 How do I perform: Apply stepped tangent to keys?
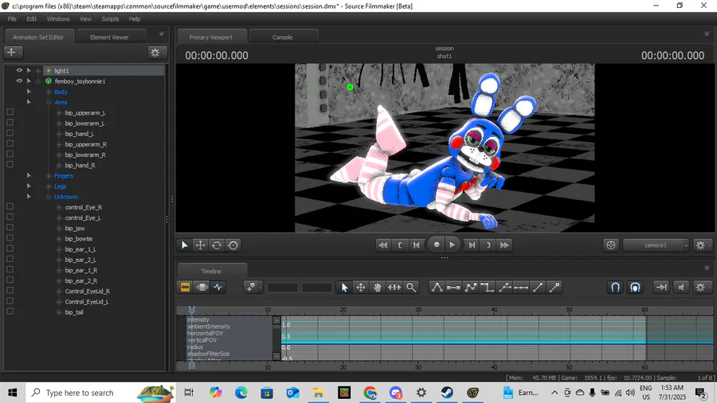pos(487,287)
